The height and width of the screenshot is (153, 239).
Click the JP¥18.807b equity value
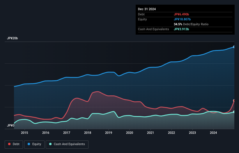click(x=182, y=19)
